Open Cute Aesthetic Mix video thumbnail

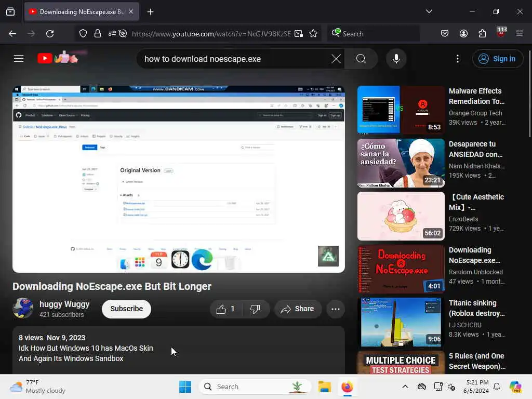click(x=401, y=216)
